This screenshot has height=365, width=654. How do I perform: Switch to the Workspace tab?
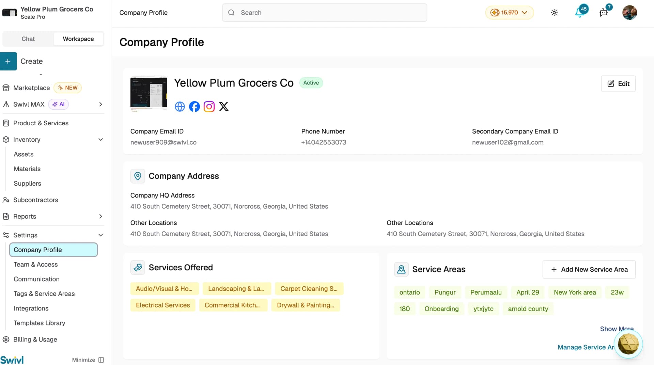(78, 39)
